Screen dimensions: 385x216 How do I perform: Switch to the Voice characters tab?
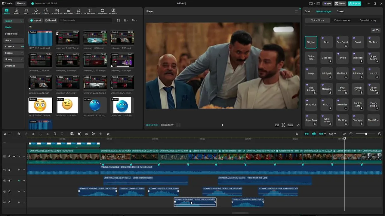[343, 20]
